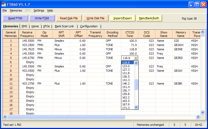Click the Empty cell in row 9
Image resolution: width=208 pixels, height=129 pixels.
[27, 75]
